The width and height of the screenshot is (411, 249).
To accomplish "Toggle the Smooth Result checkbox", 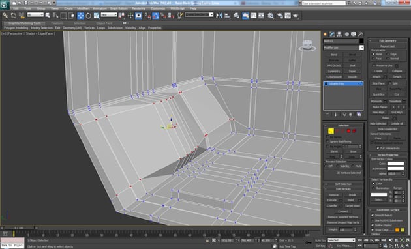I will pyautogui.click(x=373, y=215).
